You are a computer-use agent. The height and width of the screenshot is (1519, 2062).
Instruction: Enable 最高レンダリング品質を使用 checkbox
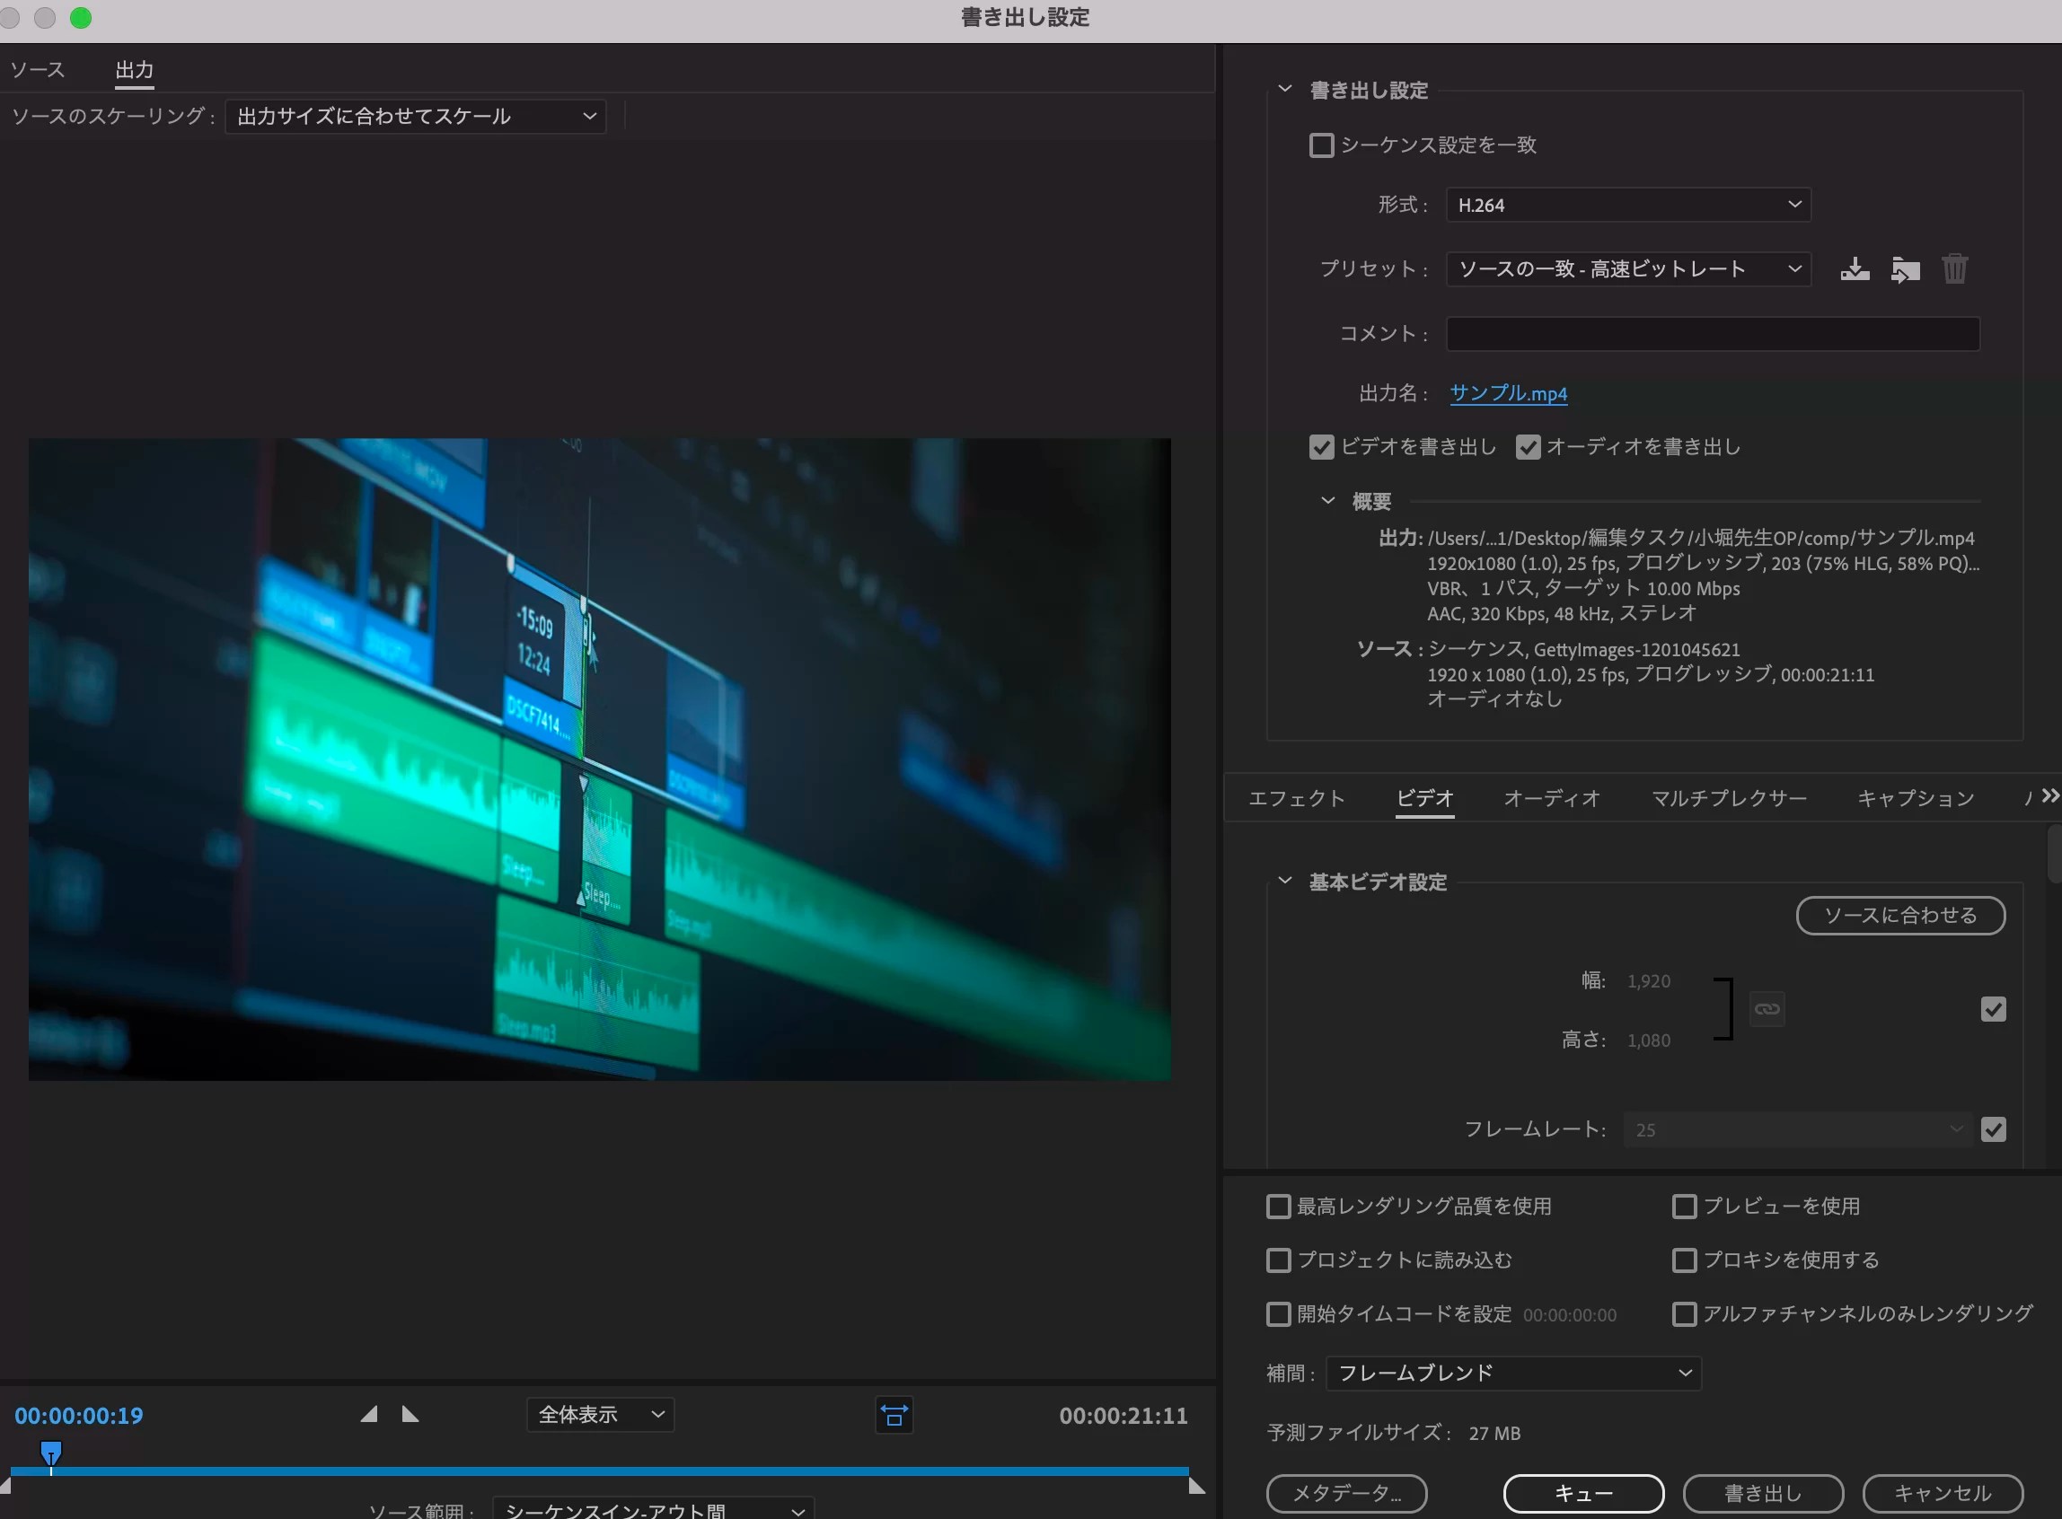pos(1278,1207)
